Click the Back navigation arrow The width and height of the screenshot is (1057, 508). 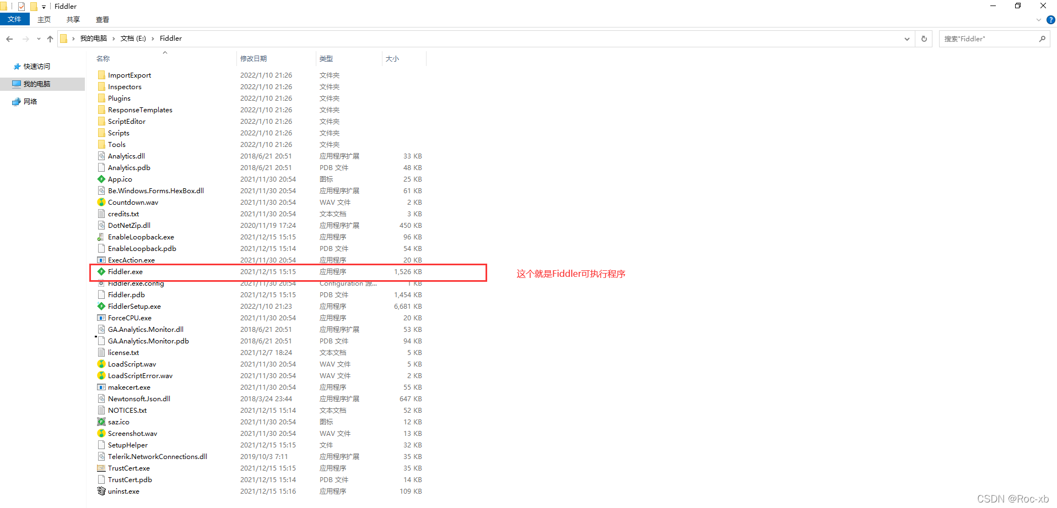9,39
